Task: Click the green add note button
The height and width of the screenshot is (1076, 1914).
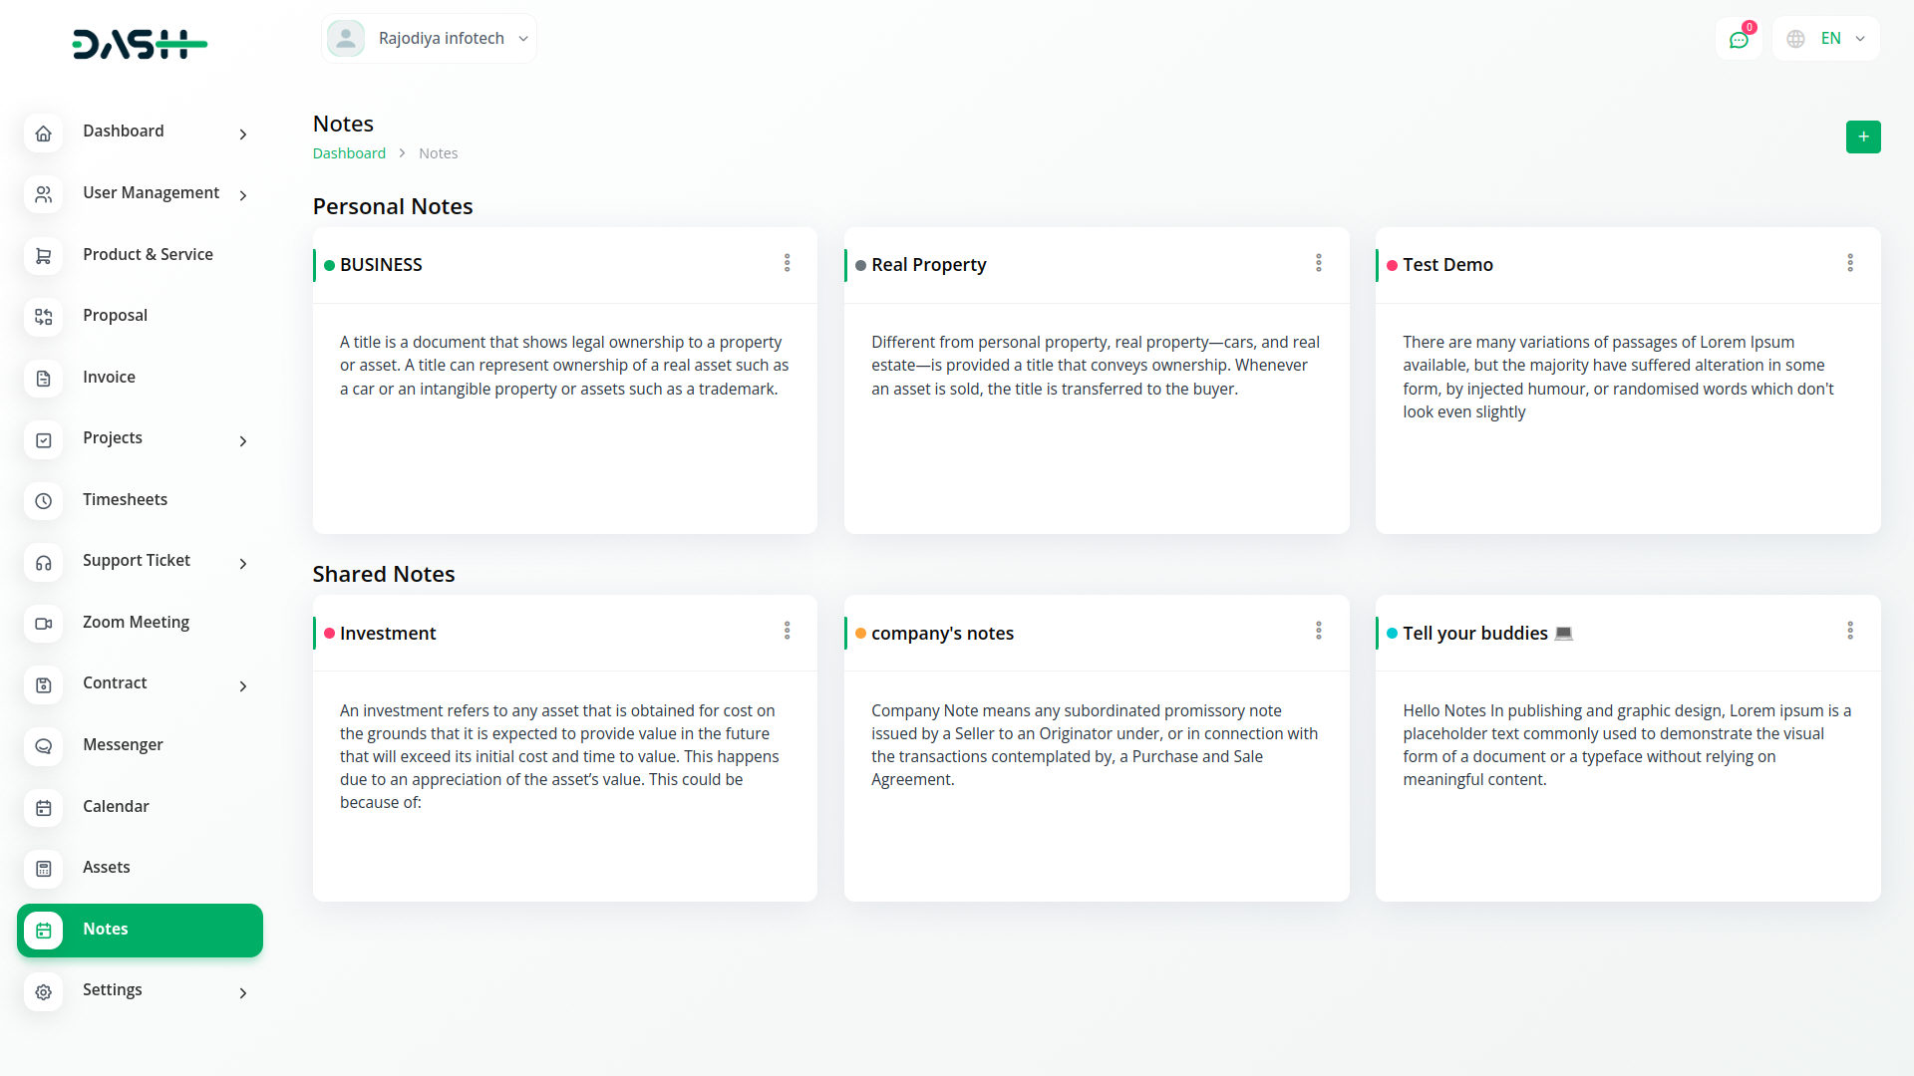Action: point(1862,136)
